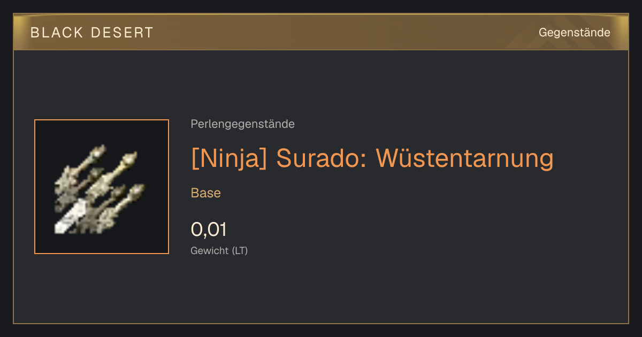The height and width of the screenshot is (337, 642).
Task: Select the white blade in the item icon
Action: coord(70,216)
